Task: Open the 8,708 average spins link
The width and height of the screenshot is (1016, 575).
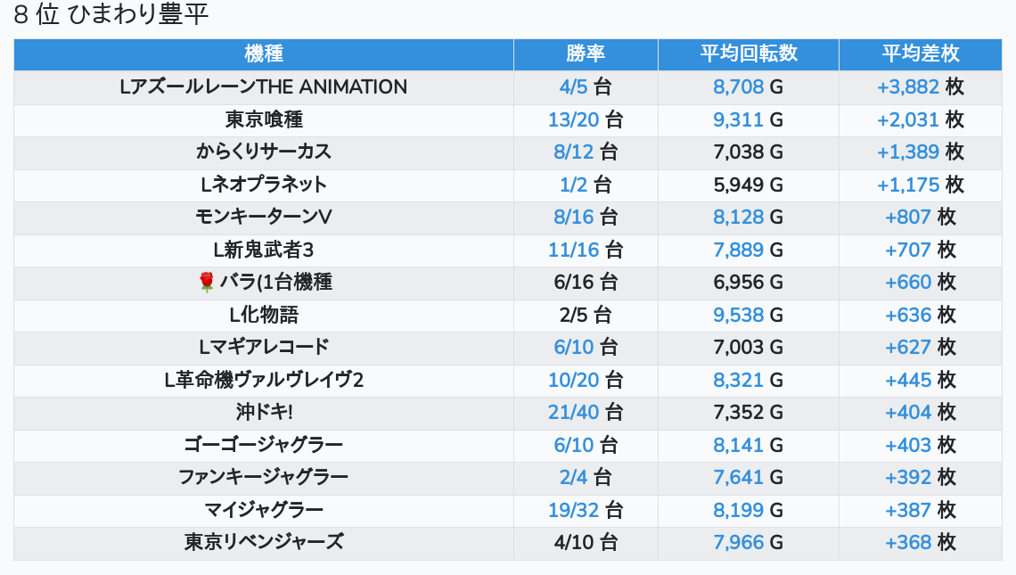Action: [738, 87]
